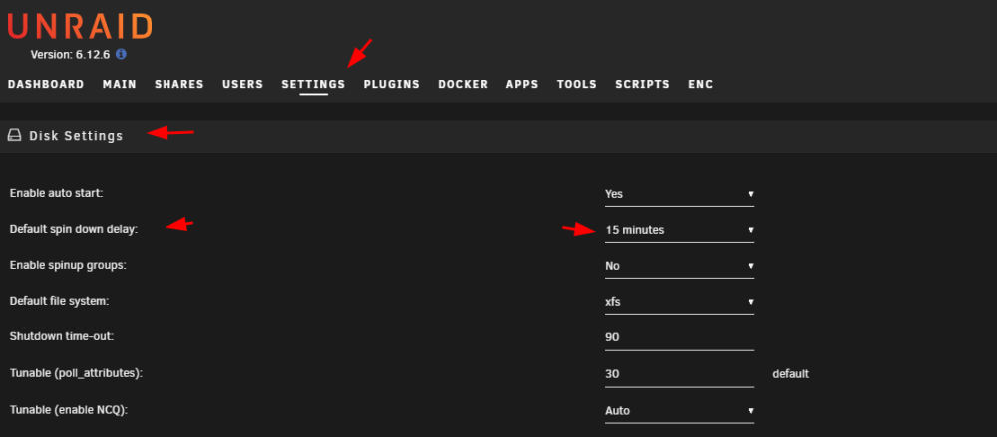Click the poll_attributes value field

tap(679, 374)
